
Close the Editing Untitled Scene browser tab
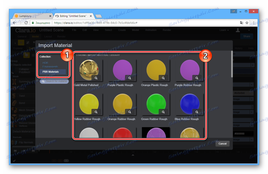point(91,16)
